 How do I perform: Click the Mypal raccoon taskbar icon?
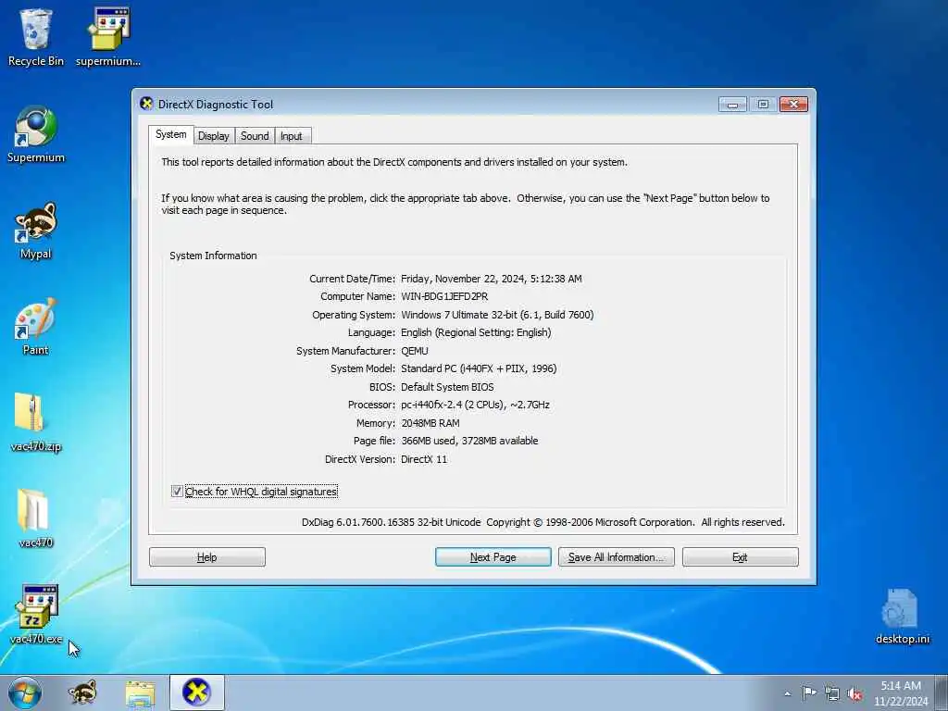82,692
